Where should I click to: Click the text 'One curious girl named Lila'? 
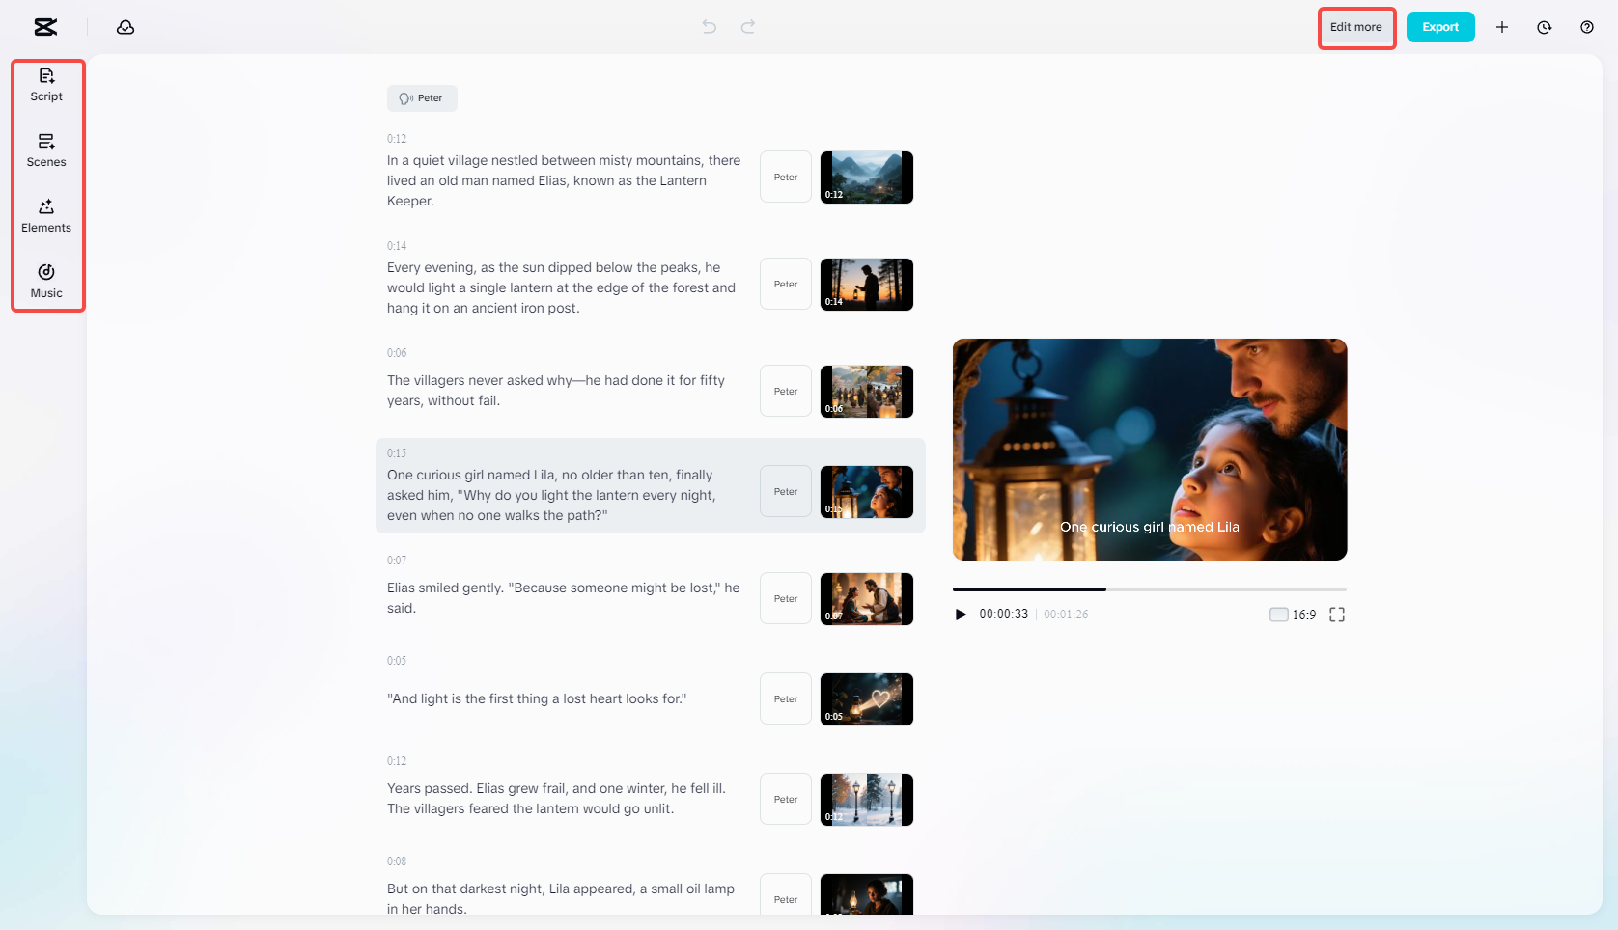pos(472,476)
